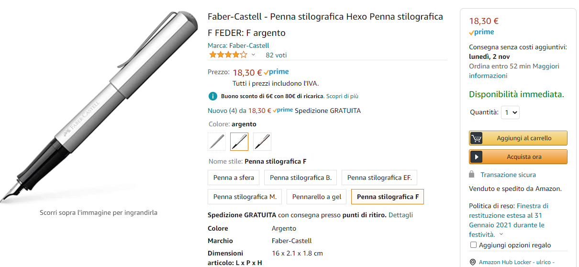The width and height of the screenshot is (579, 267).
Task: Click the padlock icon next to Transazione sicura
Action: [472, 175]
